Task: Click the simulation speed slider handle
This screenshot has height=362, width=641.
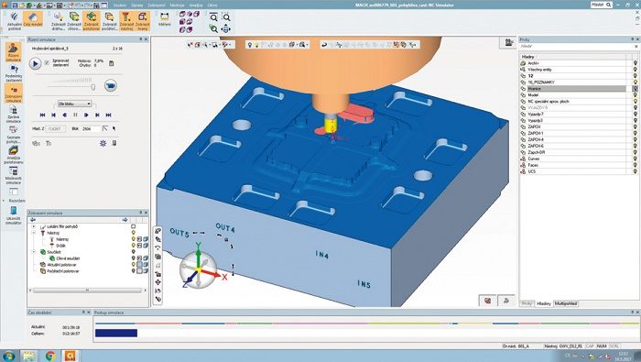Action: pos(93,87)
